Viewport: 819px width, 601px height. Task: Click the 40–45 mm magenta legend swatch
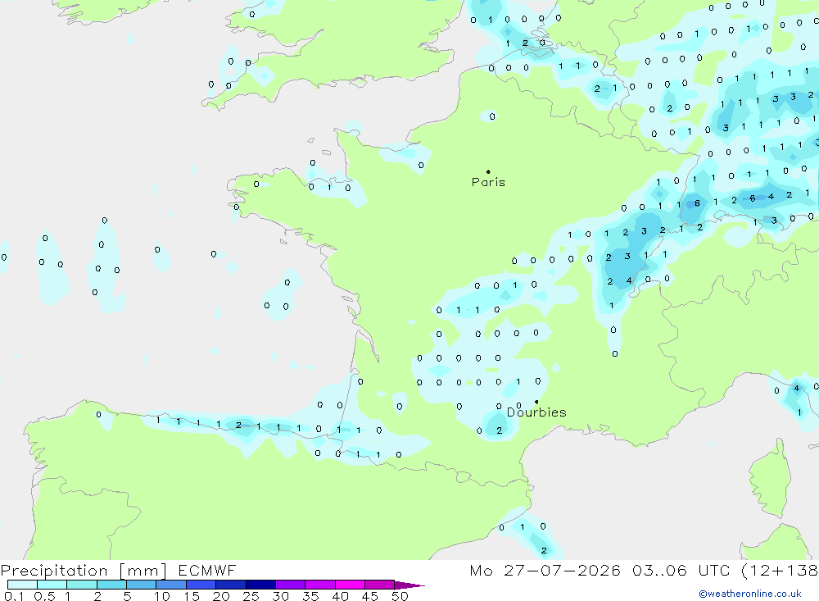(350, 585)
